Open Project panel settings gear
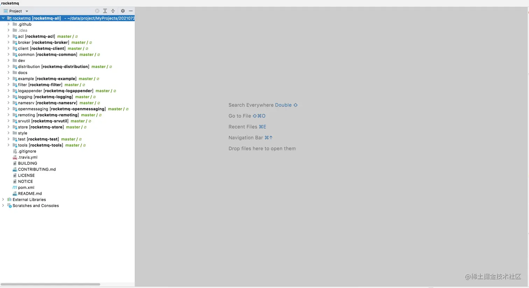This screenshot has width=529, height=288. (x=123, y=11)
